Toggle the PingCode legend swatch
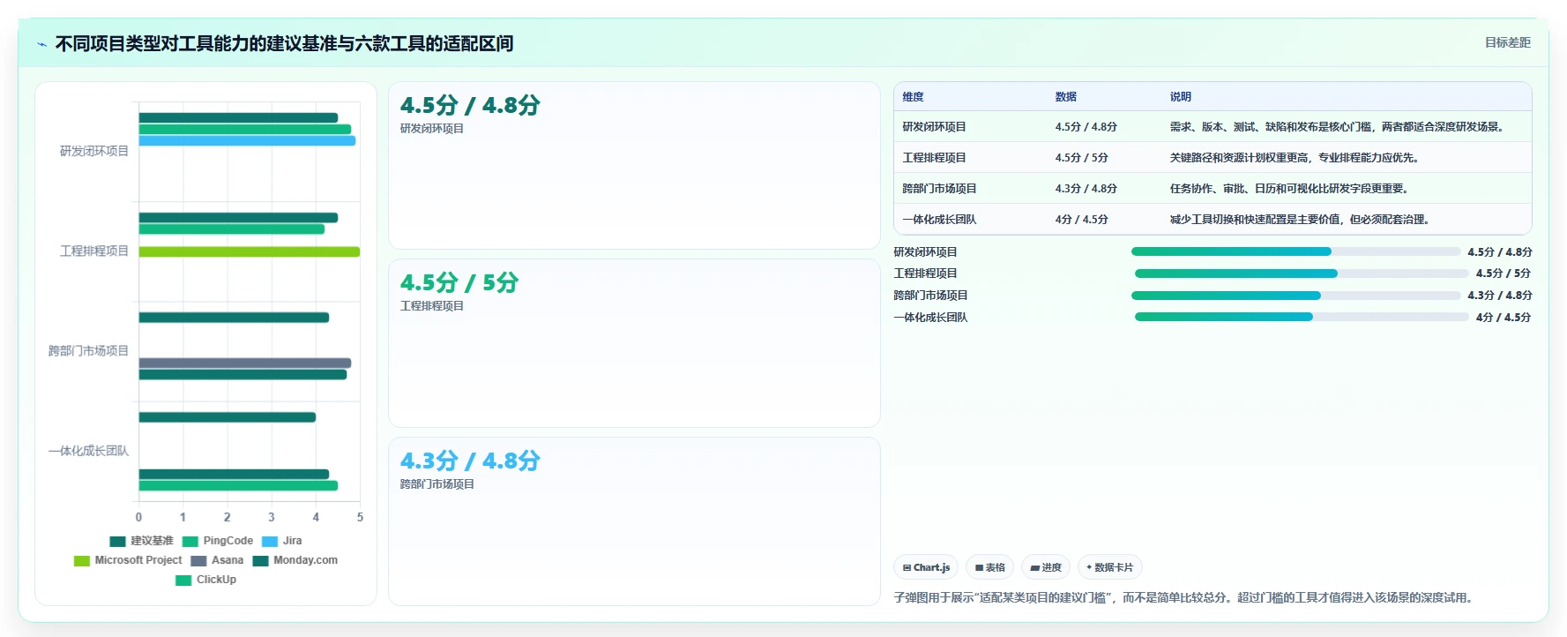Screen dimensions: 1567x637 click(190, 542)
